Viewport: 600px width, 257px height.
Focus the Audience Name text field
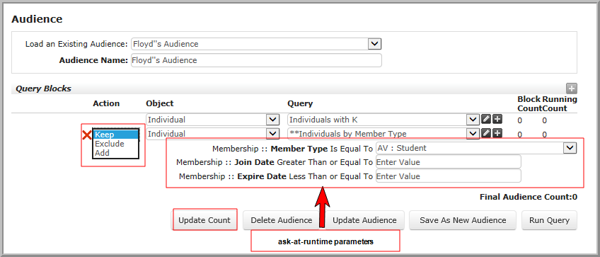tap(256, 60)
